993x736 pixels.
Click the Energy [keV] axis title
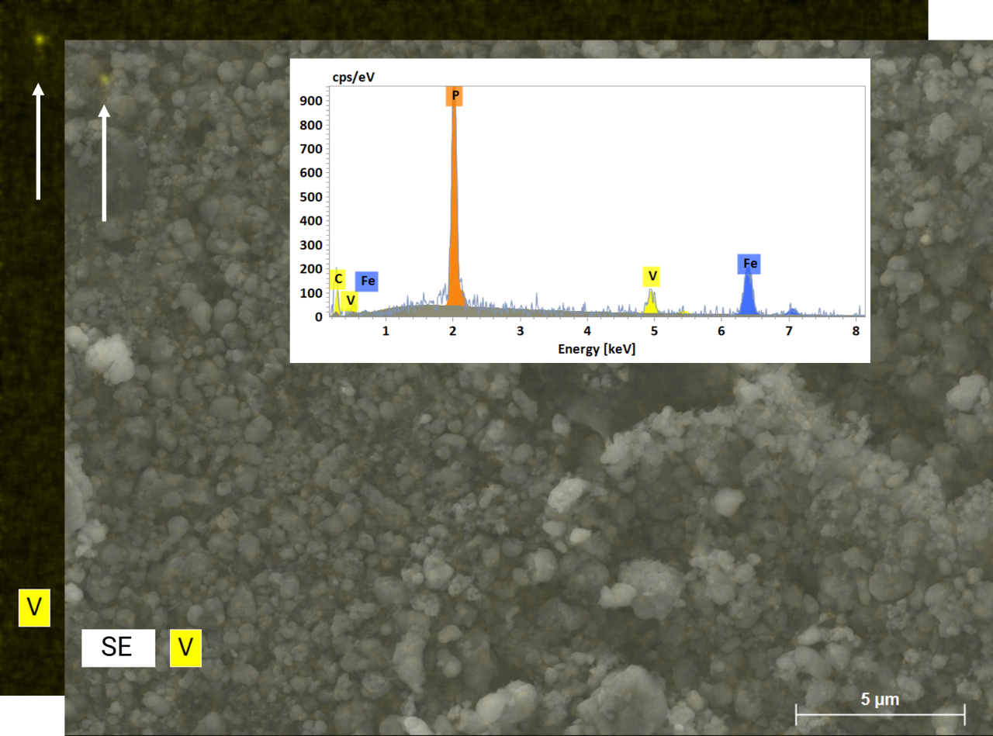pos(597,349)
